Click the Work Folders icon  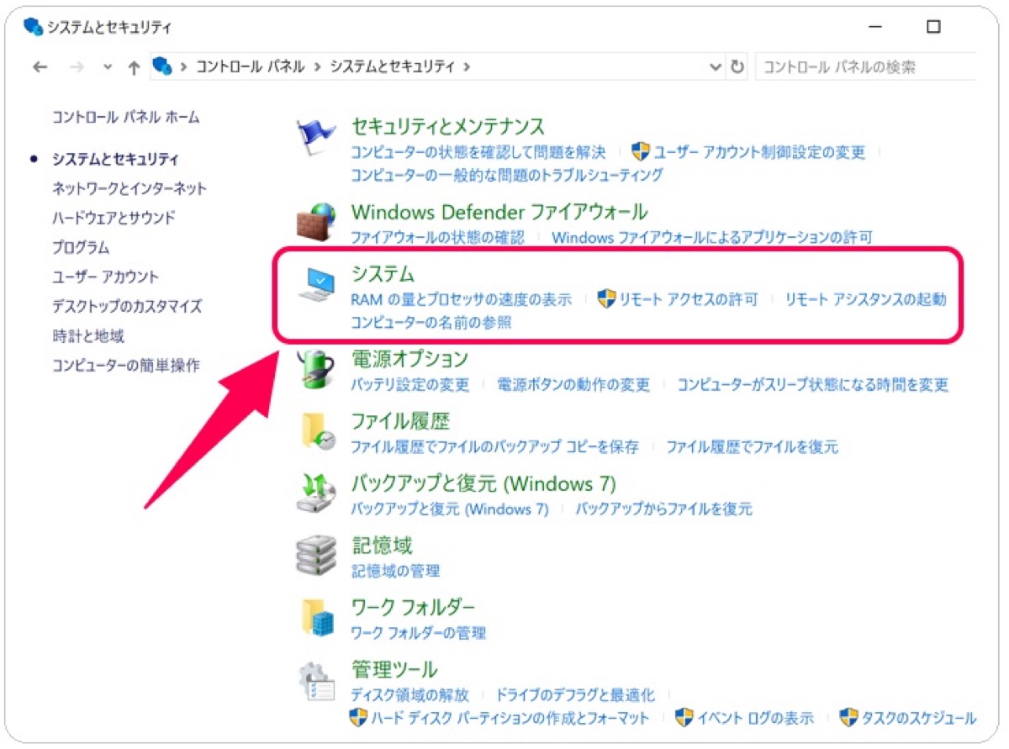coord(318,617)
